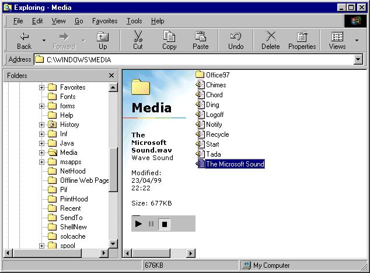Select the Chord sound file icon
Viewport: 370px width, 273px height.
click(x=200, y=94)
